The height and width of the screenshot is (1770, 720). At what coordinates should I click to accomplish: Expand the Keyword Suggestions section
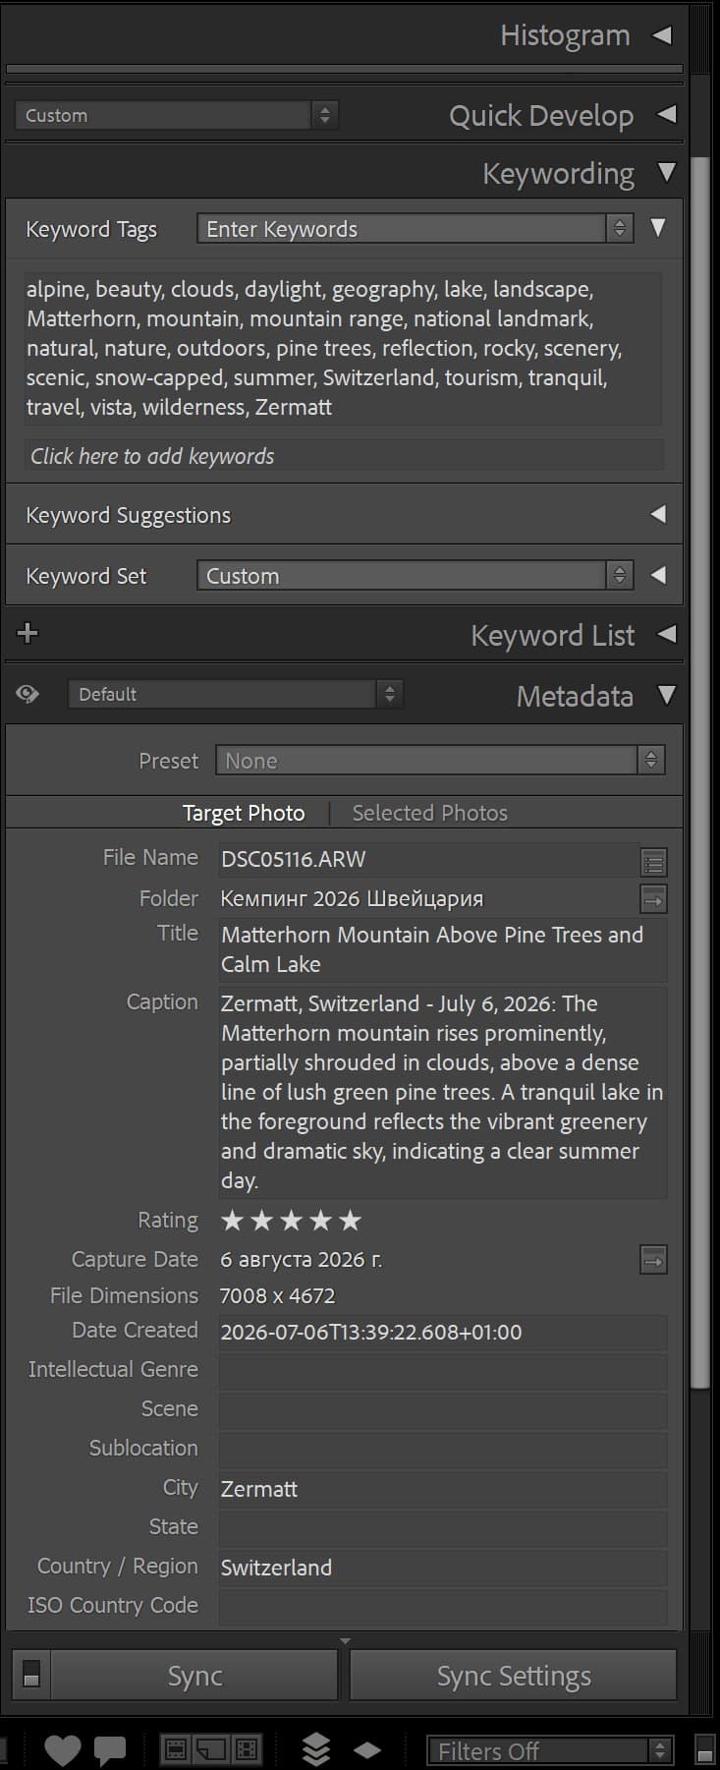[x=658, y=514]
